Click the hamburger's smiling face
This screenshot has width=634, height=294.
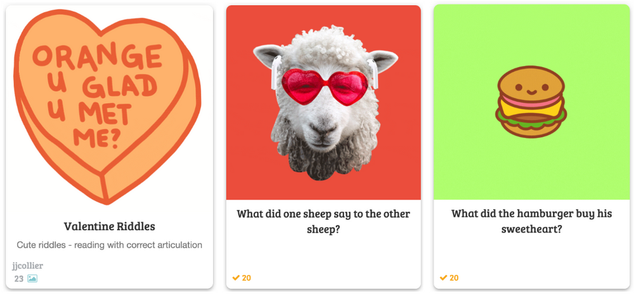pyautogui.click(x=531, y=89)
